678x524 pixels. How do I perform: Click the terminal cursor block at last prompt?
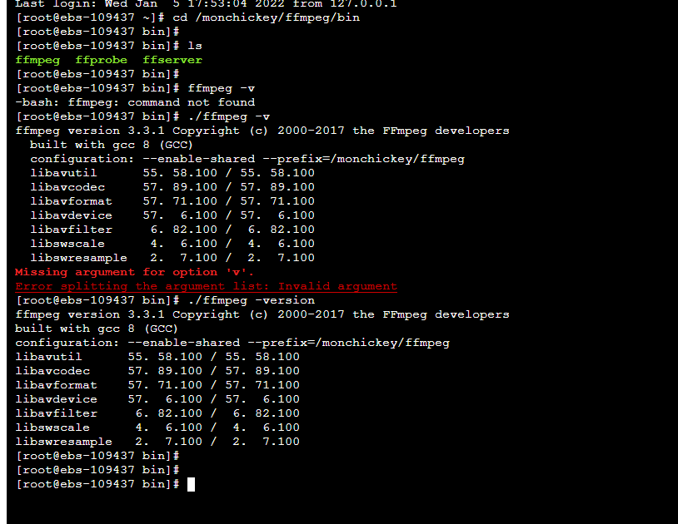191,484
